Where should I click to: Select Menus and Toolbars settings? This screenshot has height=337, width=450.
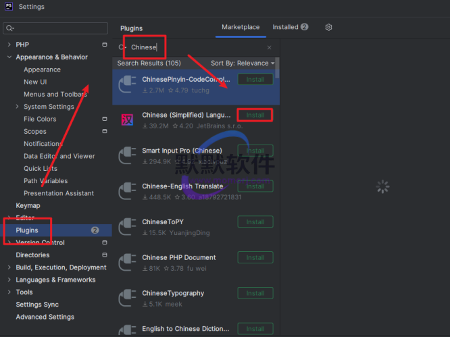pyautogui.click(x=55, y=94)
